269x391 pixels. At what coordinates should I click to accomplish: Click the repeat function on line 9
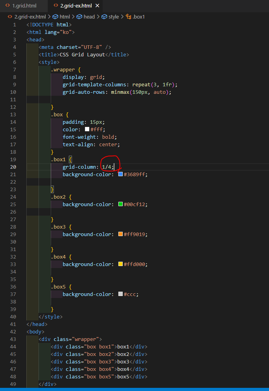pyautogui.click(x=141, y=84)
